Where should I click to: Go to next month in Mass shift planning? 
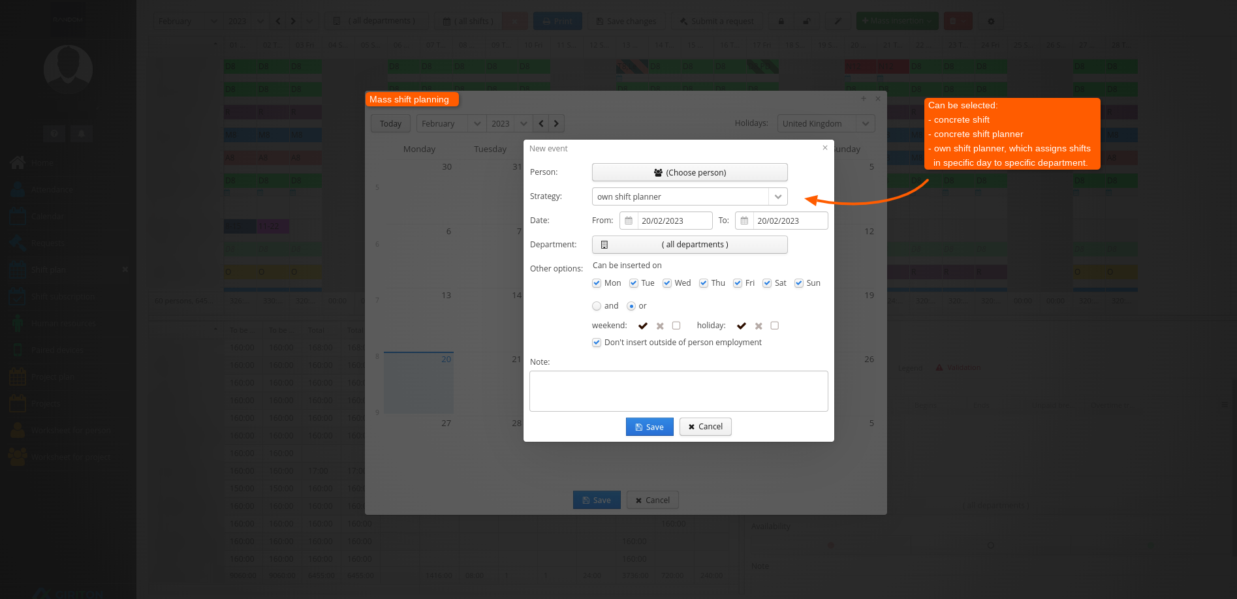pyautogui.click(x=556, y=123)
